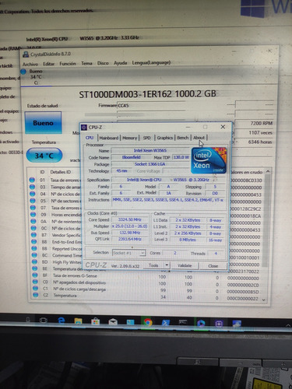The width and height of the screenshot is (292, 389).
Task: Click the Code Name Bloomfield field
Action: click(x=132, y=157)
